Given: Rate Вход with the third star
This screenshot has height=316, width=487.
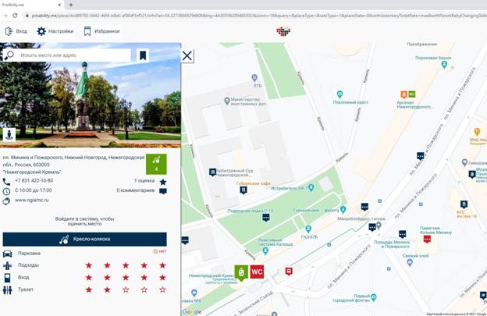Looking at the screenshot, I should [126, 278].
